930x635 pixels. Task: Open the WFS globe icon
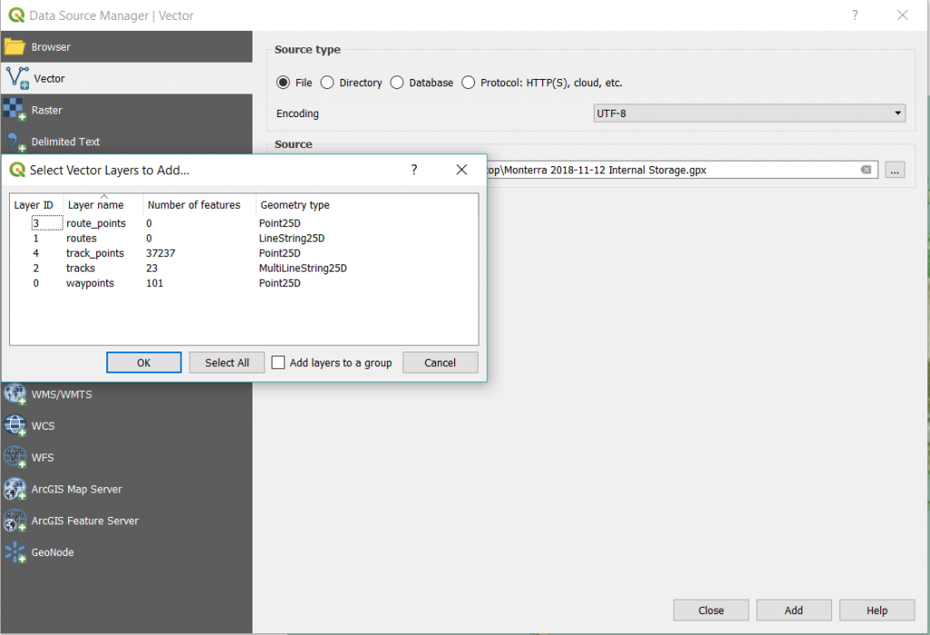tap(15, 458)
